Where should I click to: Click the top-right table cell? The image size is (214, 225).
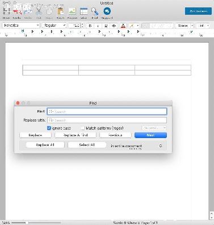pyautogui.click(x=163, y=68)
